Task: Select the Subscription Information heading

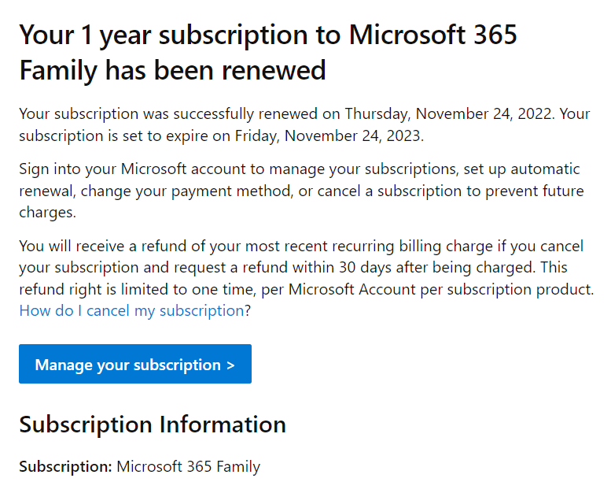Action: (153, 425)
